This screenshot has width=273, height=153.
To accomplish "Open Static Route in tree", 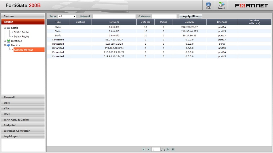I will 21,32.
